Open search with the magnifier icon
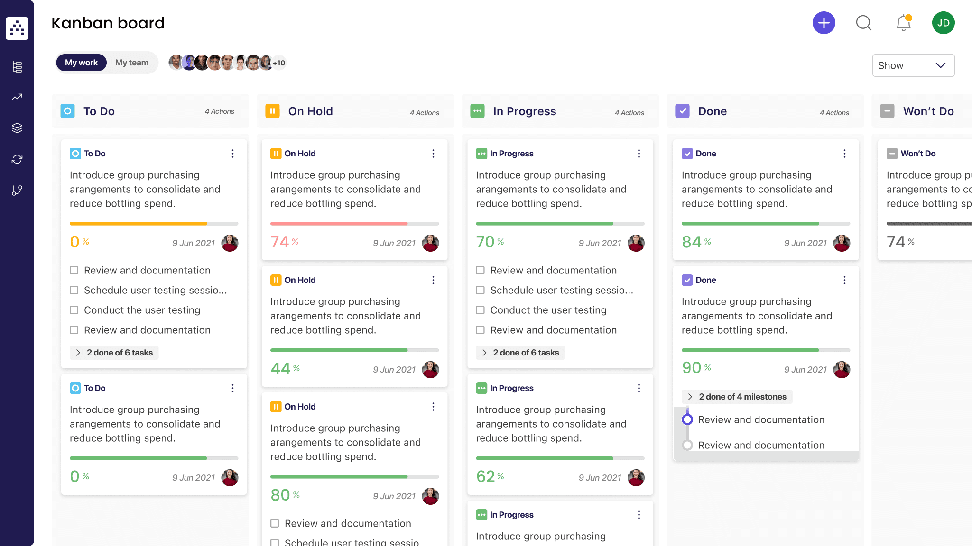The image size is (972, 546). pos(863,23)
